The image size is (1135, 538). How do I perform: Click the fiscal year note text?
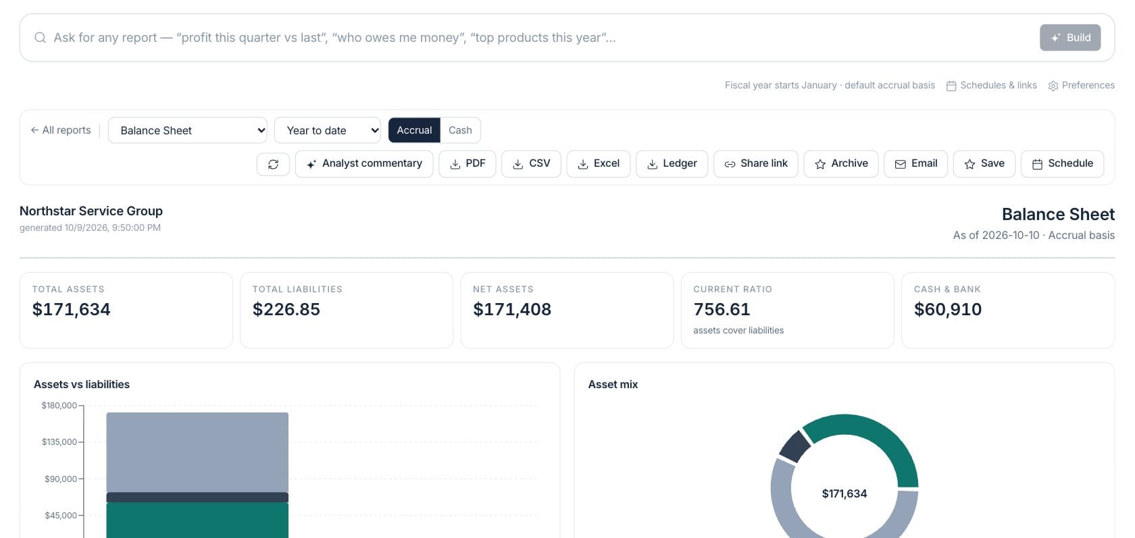tap(830, 86)
